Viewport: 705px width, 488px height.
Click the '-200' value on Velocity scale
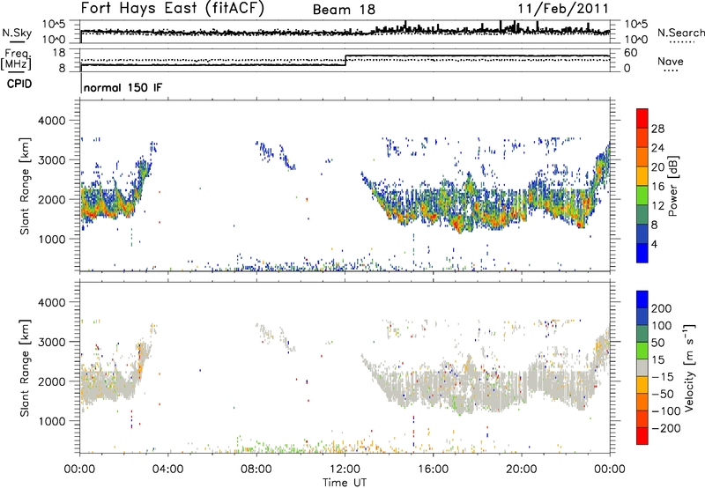click(666, 428)
